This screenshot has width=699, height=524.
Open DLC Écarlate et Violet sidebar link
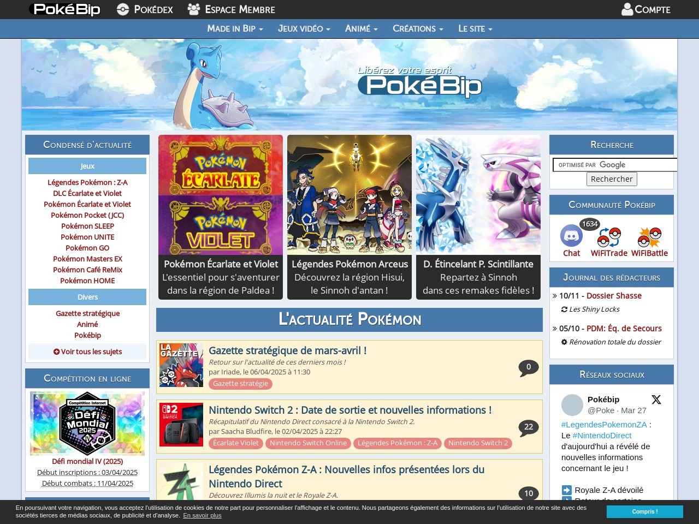click(x=87, y=193)
